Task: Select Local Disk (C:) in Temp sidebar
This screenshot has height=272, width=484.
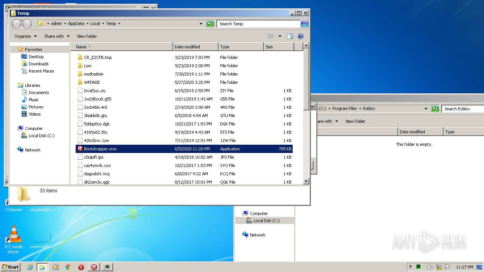Action: click(42, 136)
